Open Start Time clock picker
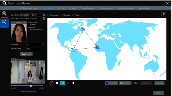 point(44,15)
